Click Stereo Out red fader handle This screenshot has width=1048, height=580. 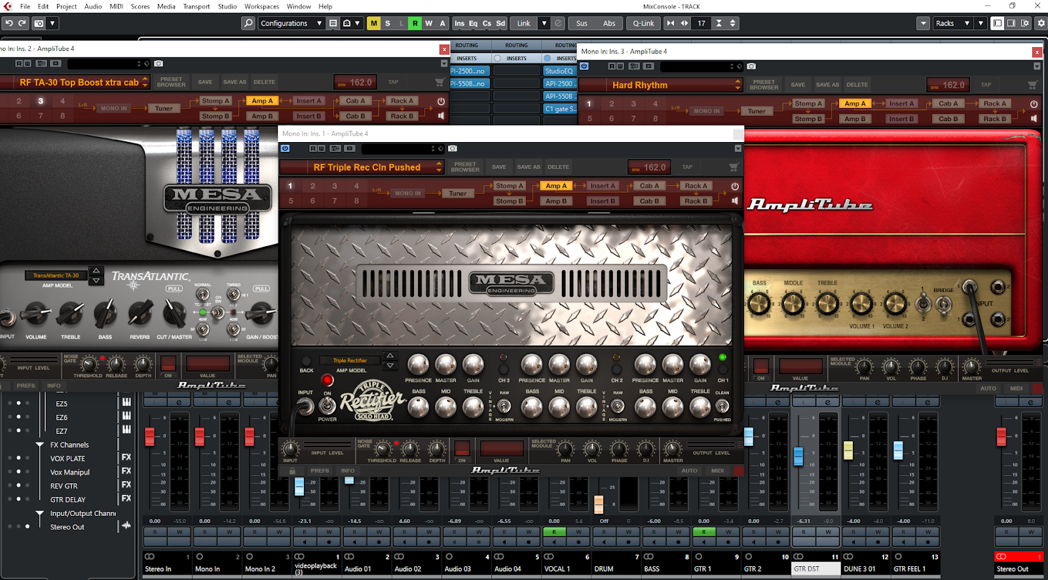click(1001, 437)
